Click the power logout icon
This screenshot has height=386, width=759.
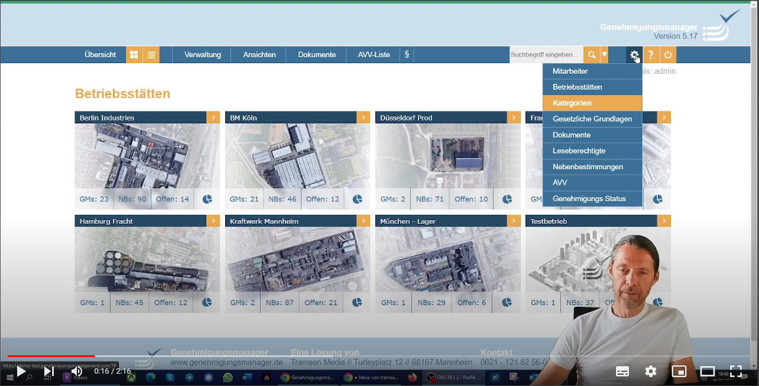(x=668, y=55)
